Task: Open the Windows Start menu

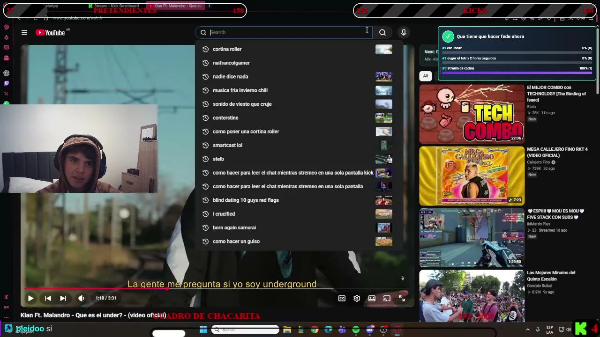Action: point(203,330)
